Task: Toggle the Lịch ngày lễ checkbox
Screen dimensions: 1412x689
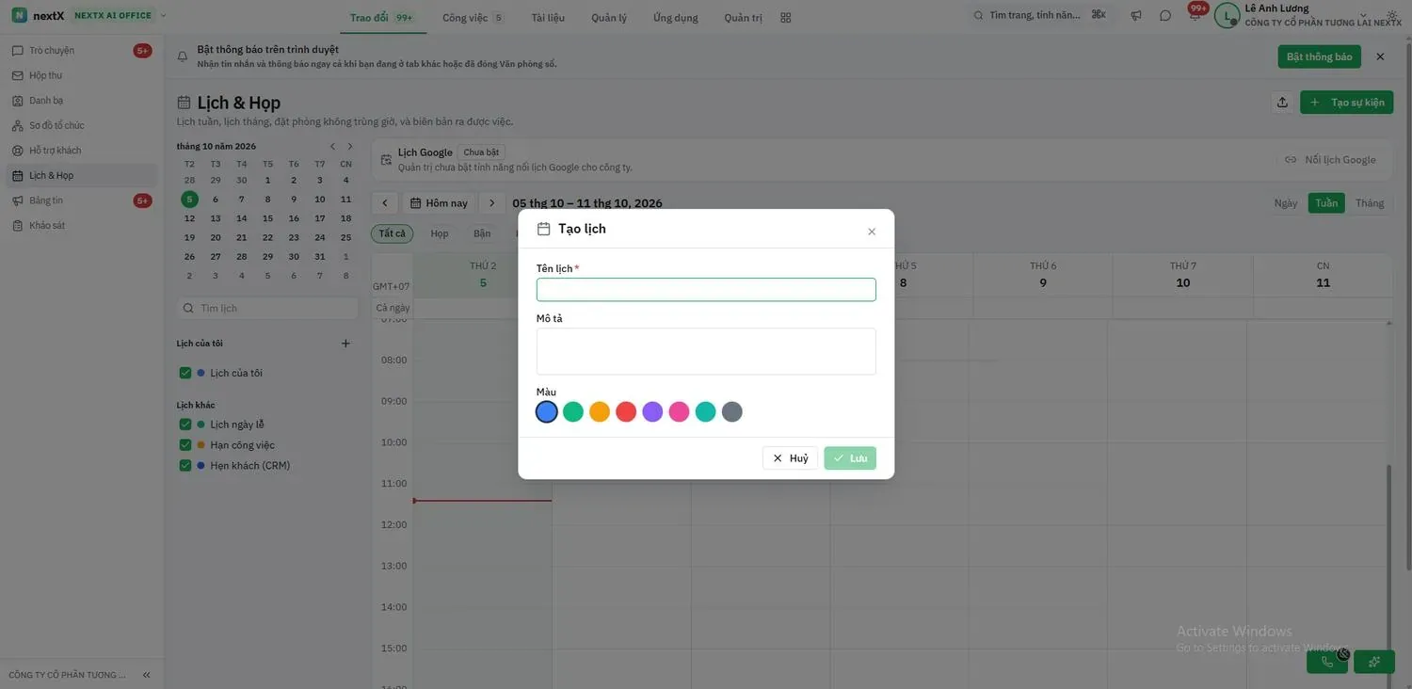Action: [185, 425]
